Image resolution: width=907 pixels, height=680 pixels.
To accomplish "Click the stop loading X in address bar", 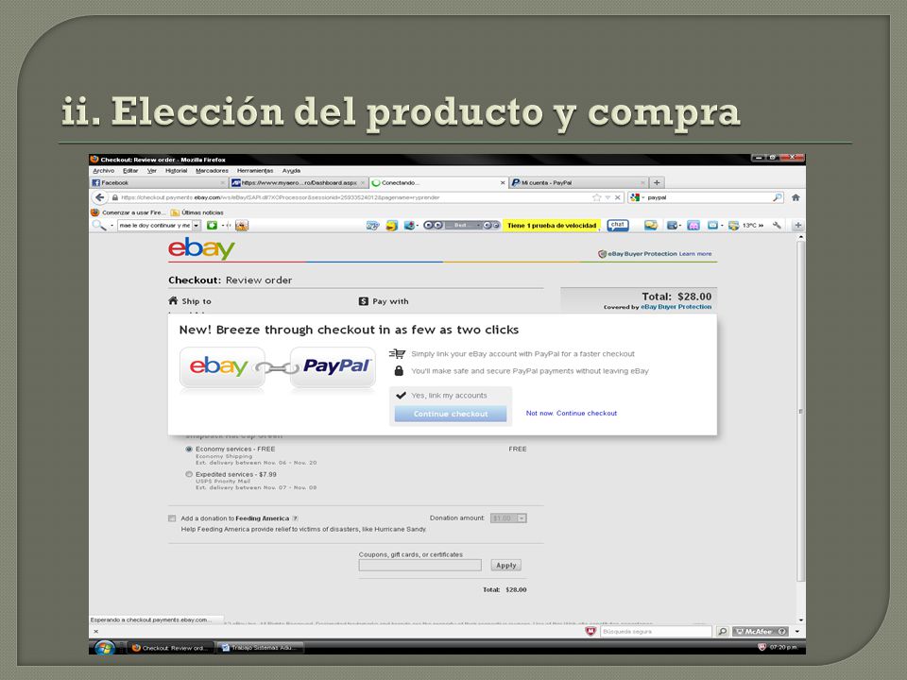I will 617,197.
